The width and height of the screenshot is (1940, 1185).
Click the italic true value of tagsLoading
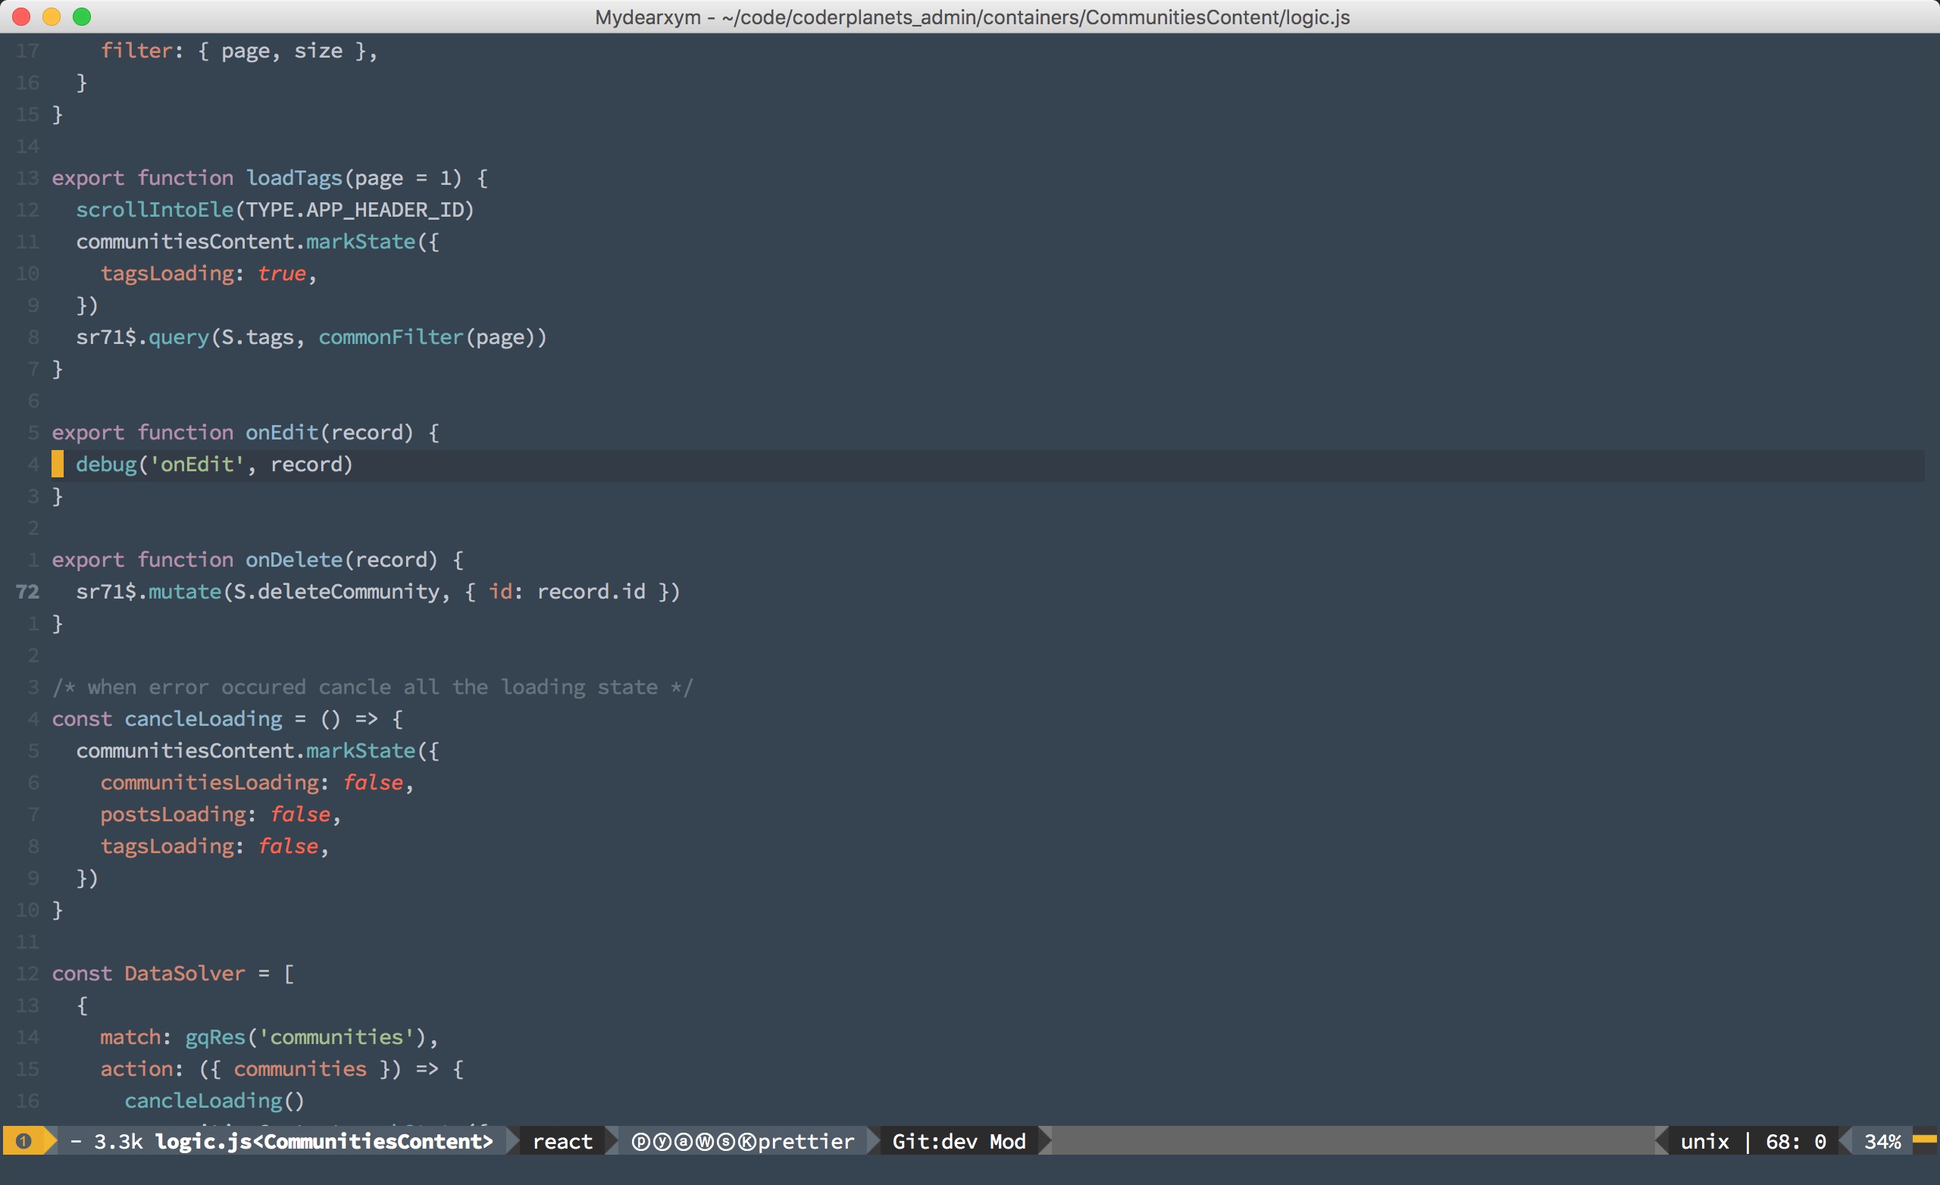pyautogui.click(x=281, y=274)
